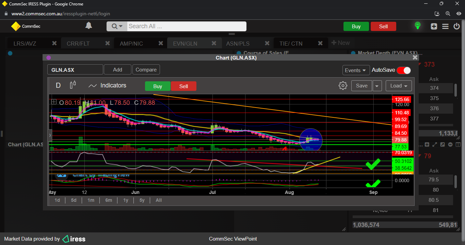
Task: Click the pop-out arrow icon in lower depth panel
Action: (443, 145)
